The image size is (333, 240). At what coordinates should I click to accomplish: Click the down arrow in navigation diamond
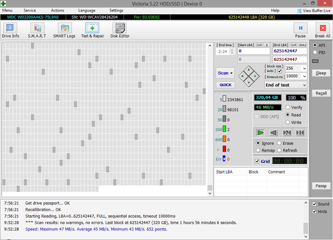[249, 82]
